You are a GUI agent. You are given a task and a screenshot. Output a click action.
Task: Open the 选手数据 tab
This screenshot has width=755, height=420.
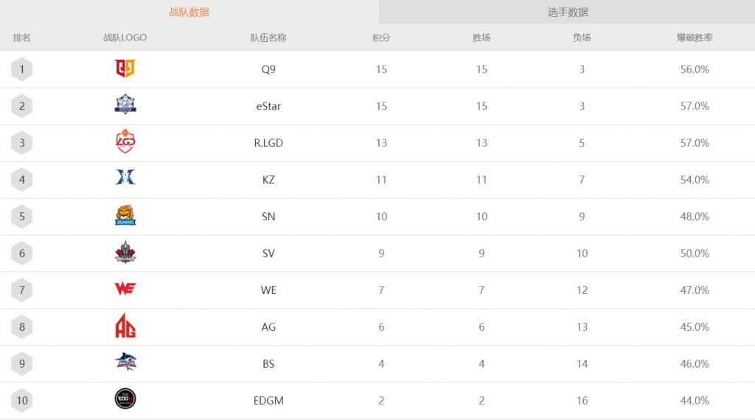coord(567,12)
